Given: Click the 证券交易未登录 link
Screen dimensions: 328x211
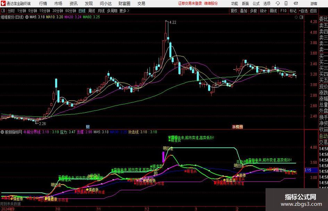Looking at the screenshot, I should click(190, 3).
